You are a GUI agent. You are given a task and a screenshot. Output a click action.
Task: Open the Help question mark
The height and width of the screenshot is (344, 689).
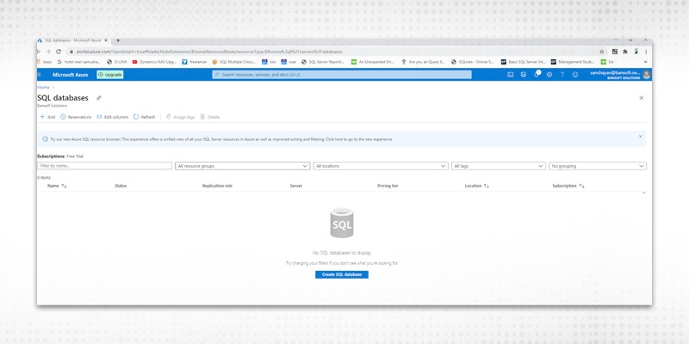click(562, 75)
